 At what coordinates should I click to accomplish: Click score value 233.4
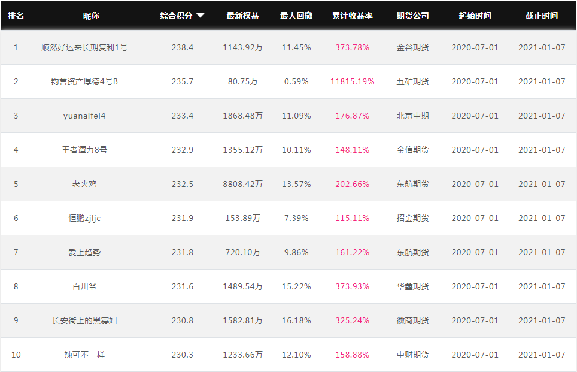click(x=182, y=116)
